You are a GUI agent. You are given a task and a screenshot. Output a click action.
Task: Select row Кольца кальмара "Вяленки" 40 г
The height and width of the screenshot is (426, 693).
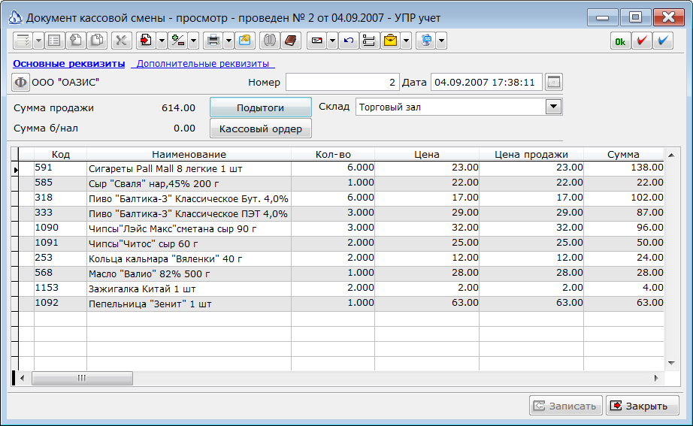pos(340,258)
